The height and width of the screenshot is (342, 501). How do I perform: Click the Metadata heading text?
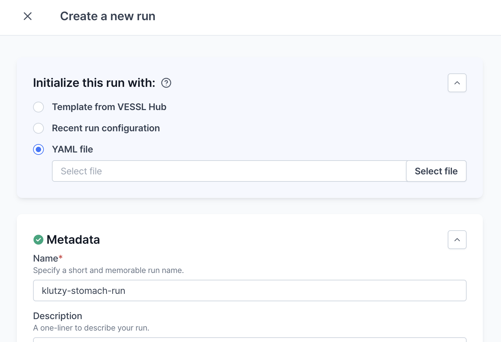73,240
